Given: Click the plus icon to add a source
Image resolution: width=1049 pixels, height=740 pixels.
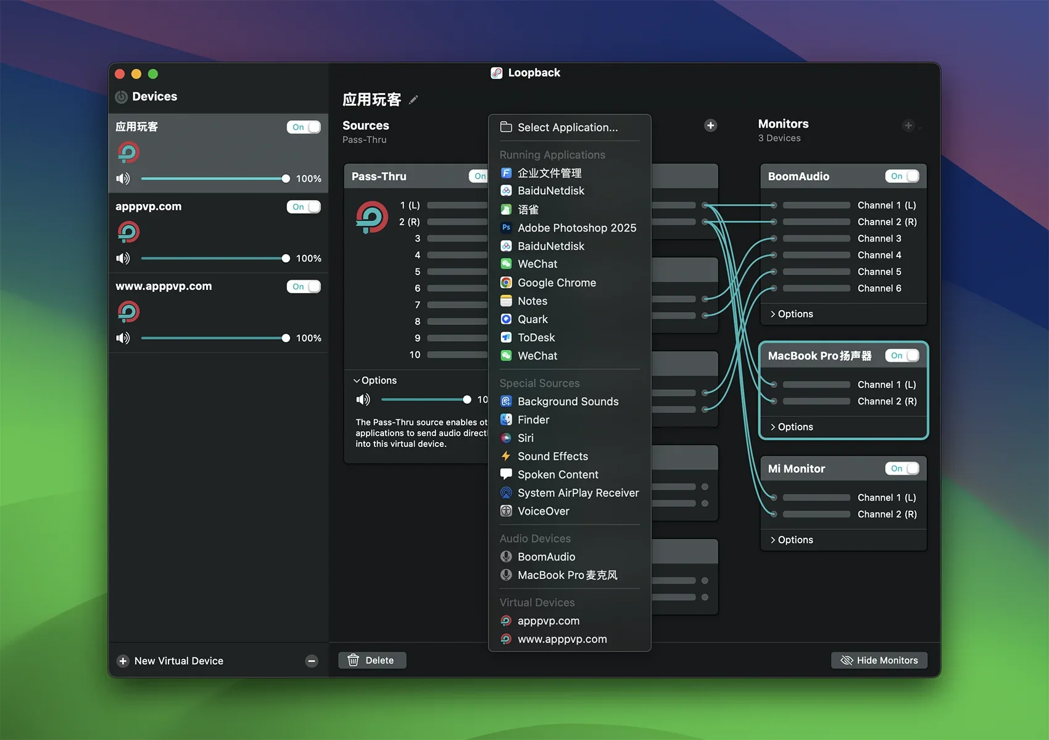Looking at the screenshot, I should click(710, 126).
